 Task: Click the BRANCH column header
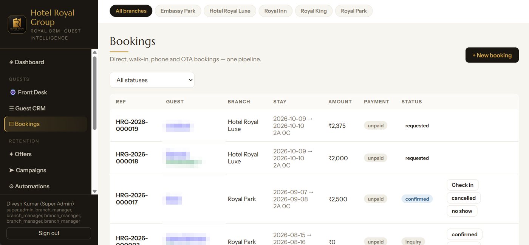239,102
